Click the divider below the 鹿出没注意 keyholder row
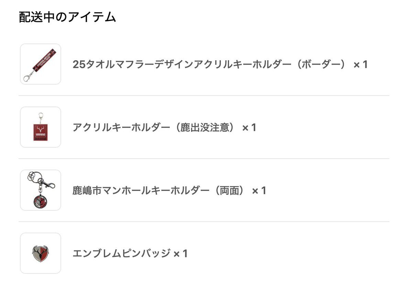The image size is (412, 294). point(204,158)
